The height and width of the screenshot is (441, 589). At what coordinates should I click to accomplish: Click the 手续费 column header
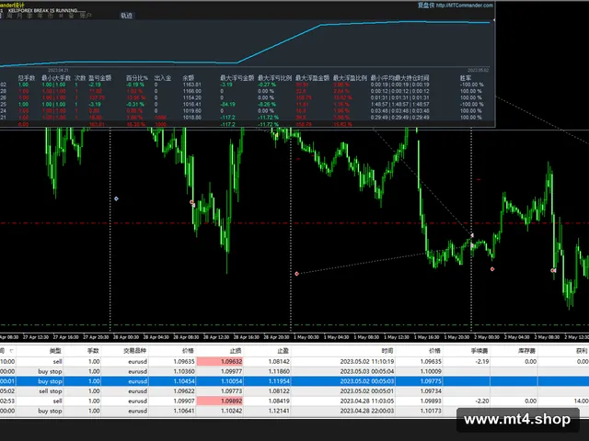479,351
